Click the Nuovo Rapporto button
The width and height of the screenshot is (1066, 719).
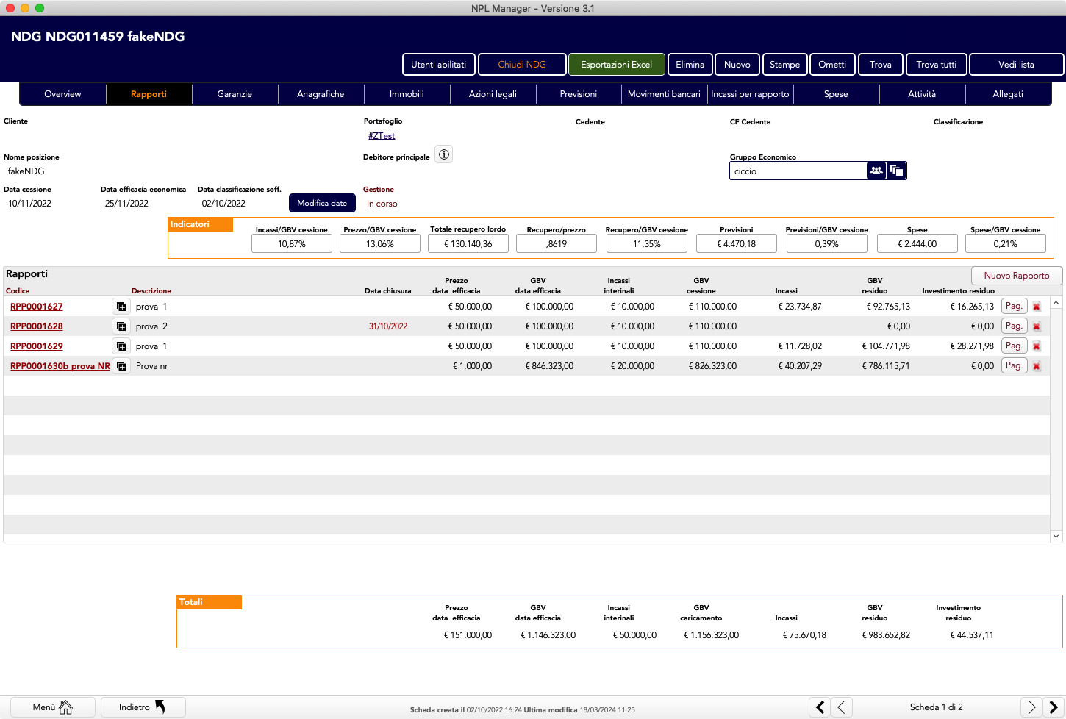click(1017, 276)
